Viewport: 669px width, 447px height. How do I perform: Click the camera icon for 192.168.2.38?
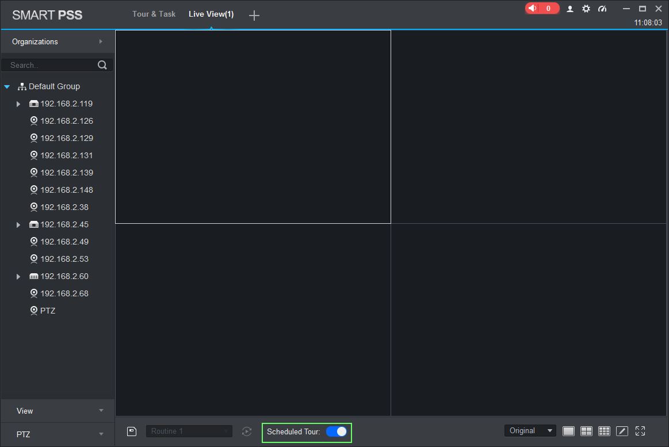pyautogui.click(x=34, y=207)
